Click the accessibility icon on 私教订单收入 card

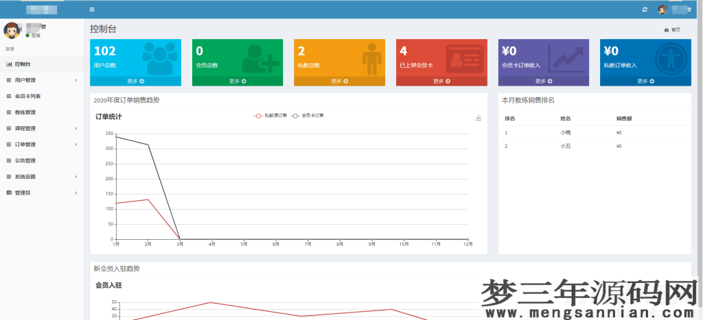click(x=671, y=59)
